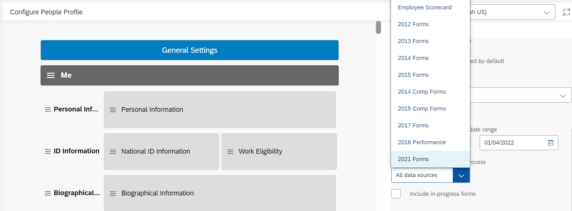Viewport: 572px width, 211px height.
Task: Enable Include in-progress forms checkbox
Action: click(396, 194)
